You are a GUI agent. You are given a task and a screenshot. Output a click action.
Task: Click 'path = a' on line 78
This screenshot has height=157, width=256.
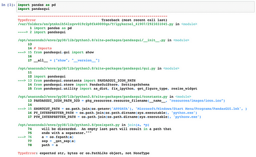49,145
